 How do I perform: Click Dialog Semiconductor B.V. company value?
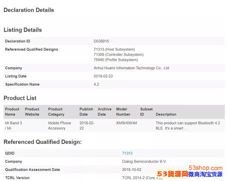coord(144,161)
